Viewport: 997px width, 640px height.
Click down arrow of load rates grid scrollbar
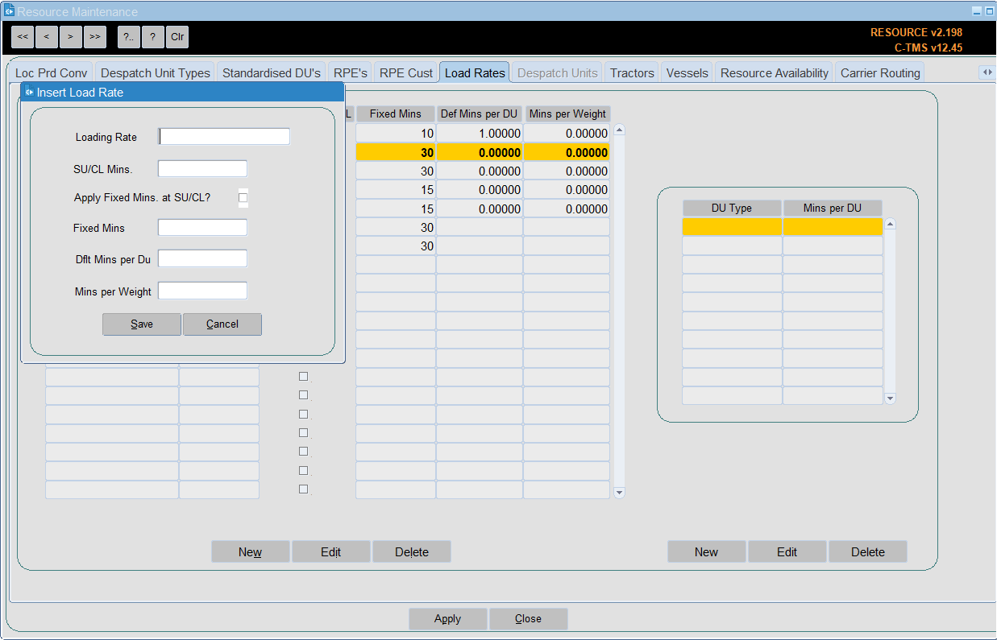(619, 492)
